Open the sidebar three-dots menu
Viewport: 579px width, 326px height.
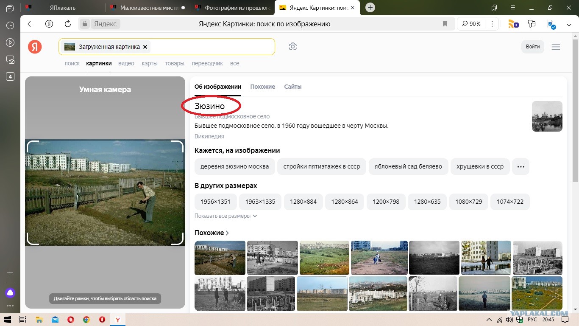[x=10, y=305]
